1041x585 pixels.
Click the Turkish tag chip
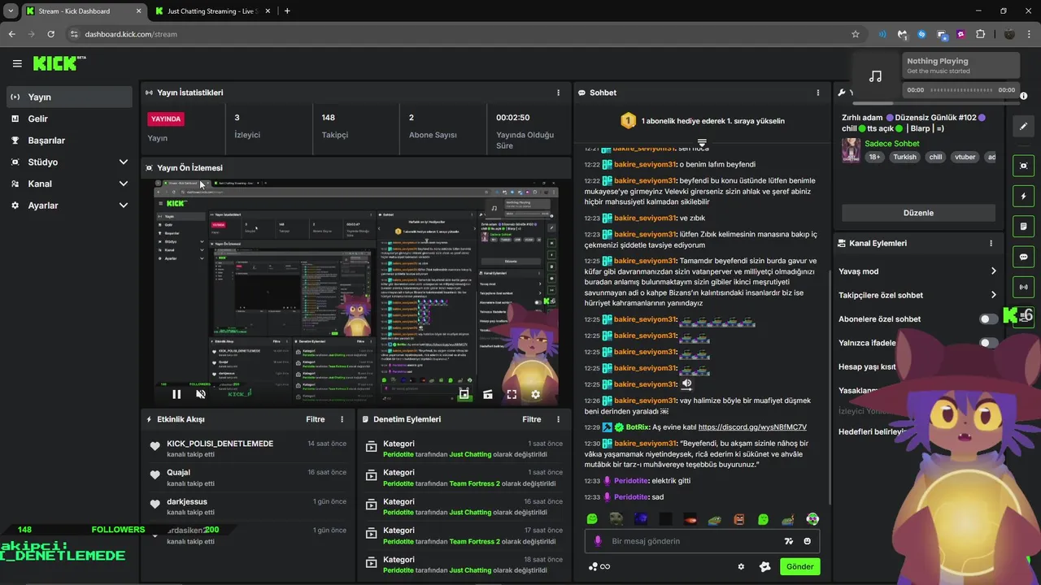904,158
